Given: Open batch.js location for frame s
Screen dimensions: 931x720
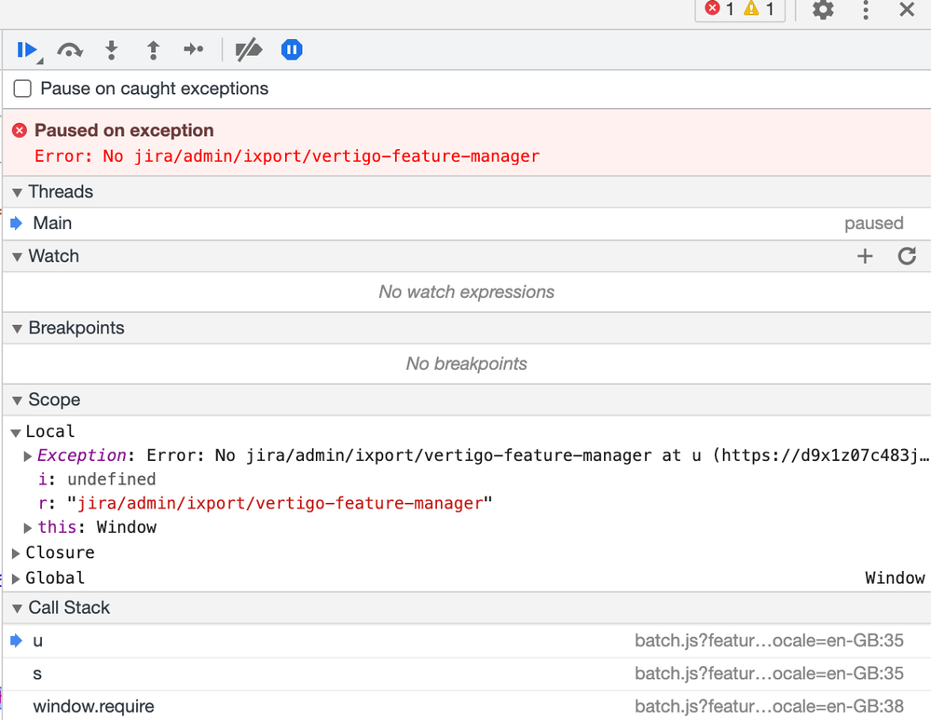Looking at the screenshot, I should (x=769, y=673).
